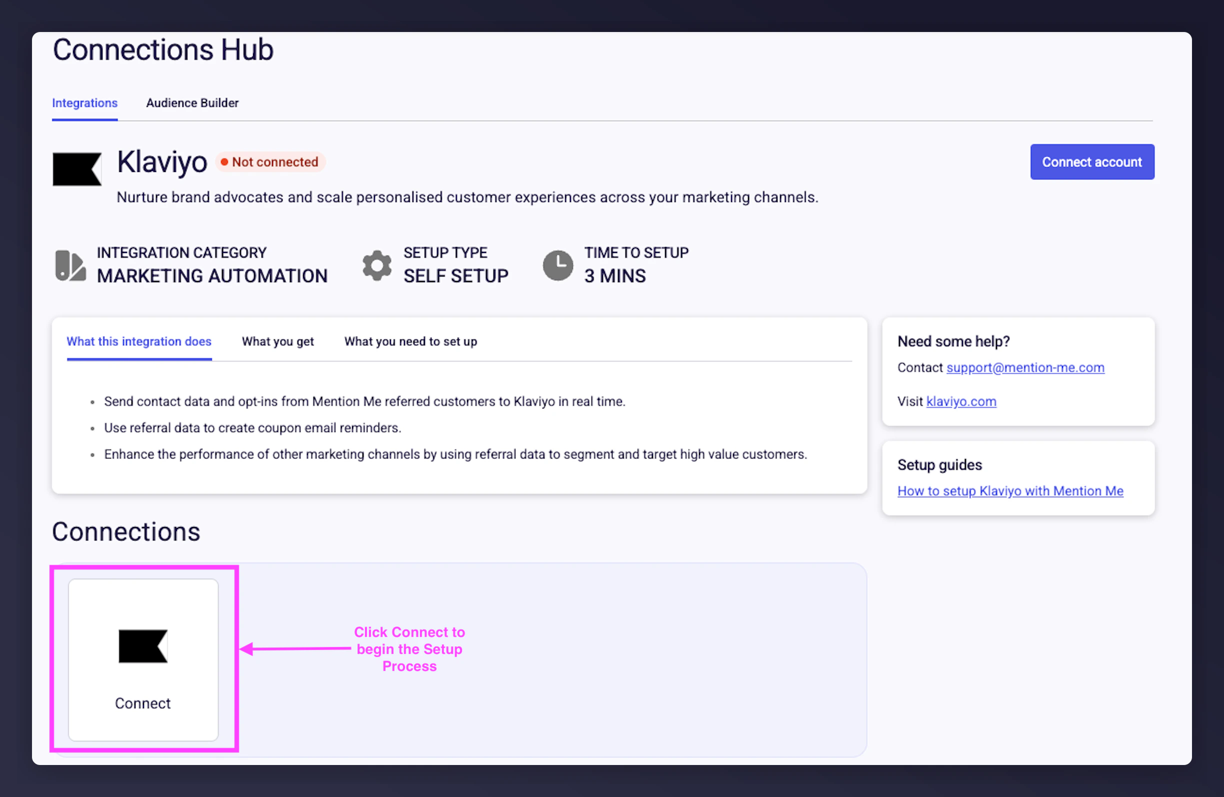Click the integration category icon
The width and height of the screenshot is (1224, 797).
coord(70,265)
